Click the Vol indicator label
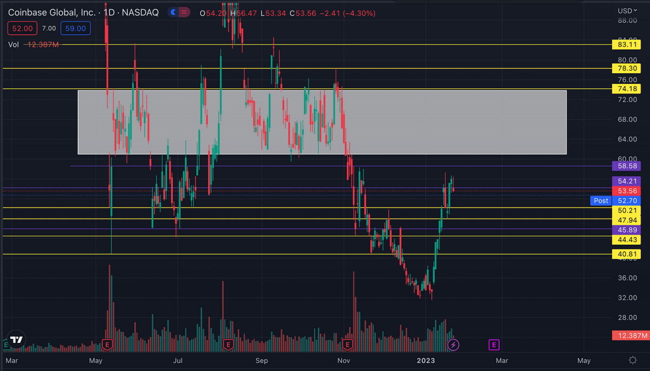Screen dimensions: 650x371 click(x=14, y=44)
